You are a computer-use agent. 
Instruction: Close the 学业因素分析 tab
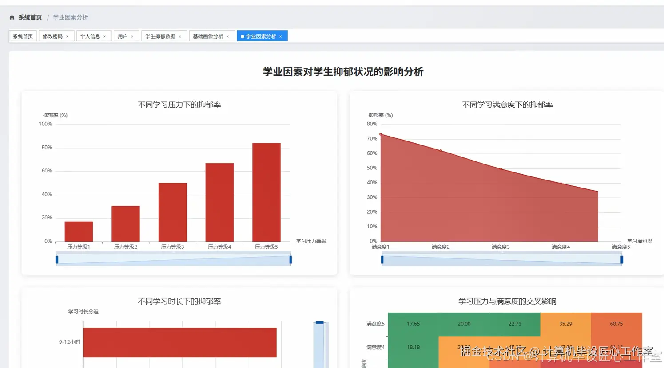pyautogui.click(x=281, y=37)
